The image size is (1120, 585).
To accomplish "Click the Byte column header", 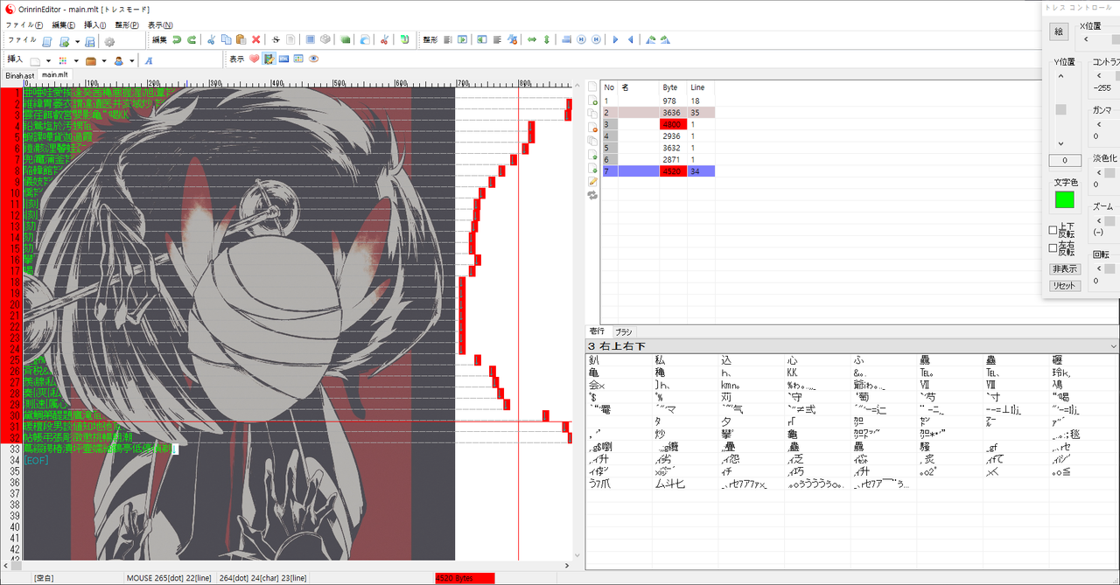I will click(673, 87).
